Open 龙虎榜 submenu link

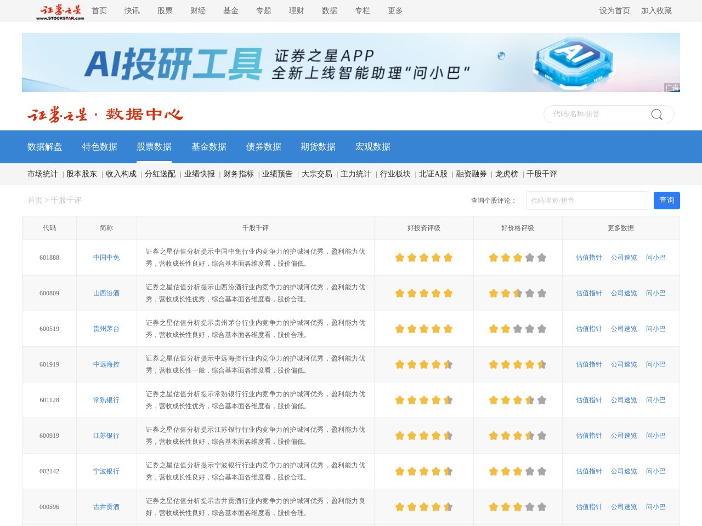pos(507,174)
